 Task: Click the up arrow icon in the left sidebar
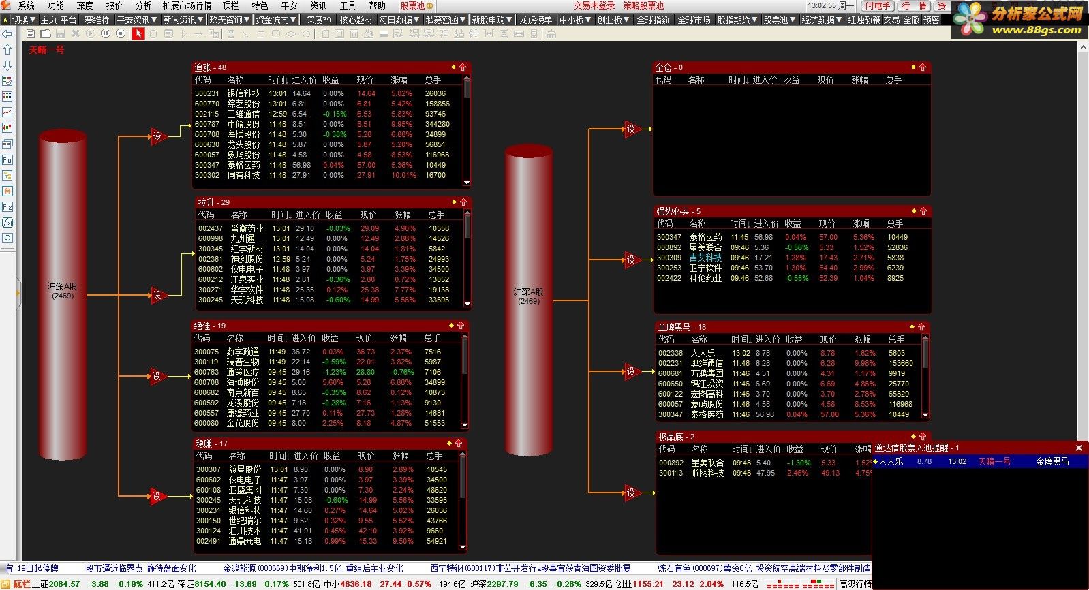coord(7,50)
